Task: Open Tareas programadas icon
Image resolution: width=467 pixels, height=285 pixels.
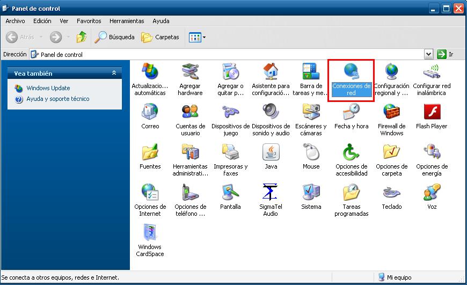Action: point(352,192)
